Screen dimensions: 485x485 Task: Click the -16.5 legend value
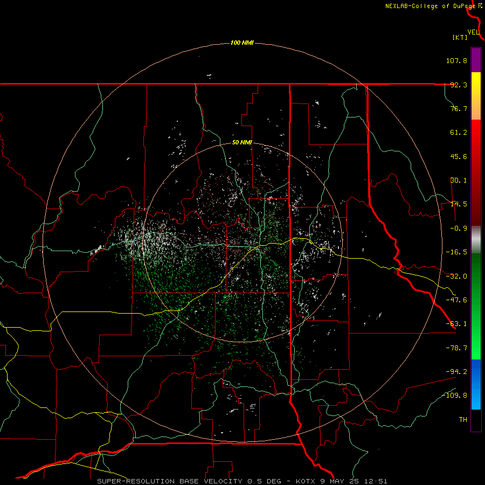click(x=456, y=252)
